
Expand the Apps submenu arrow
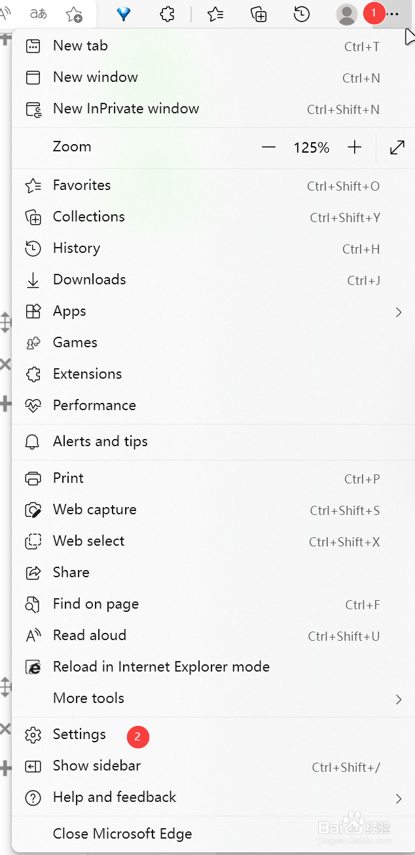398,313
